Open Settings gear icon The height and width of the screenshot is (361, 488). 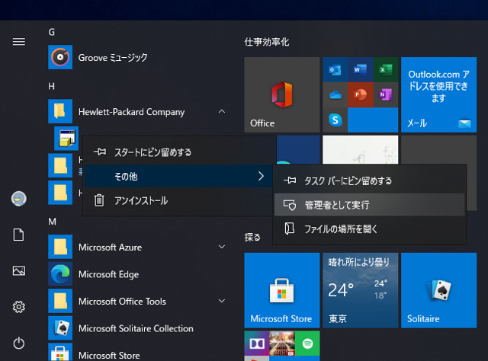tap(18, 307)
